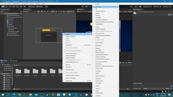173x97 pixels.
Task: Lock the Inspector panel
Action: pos(169,9)
